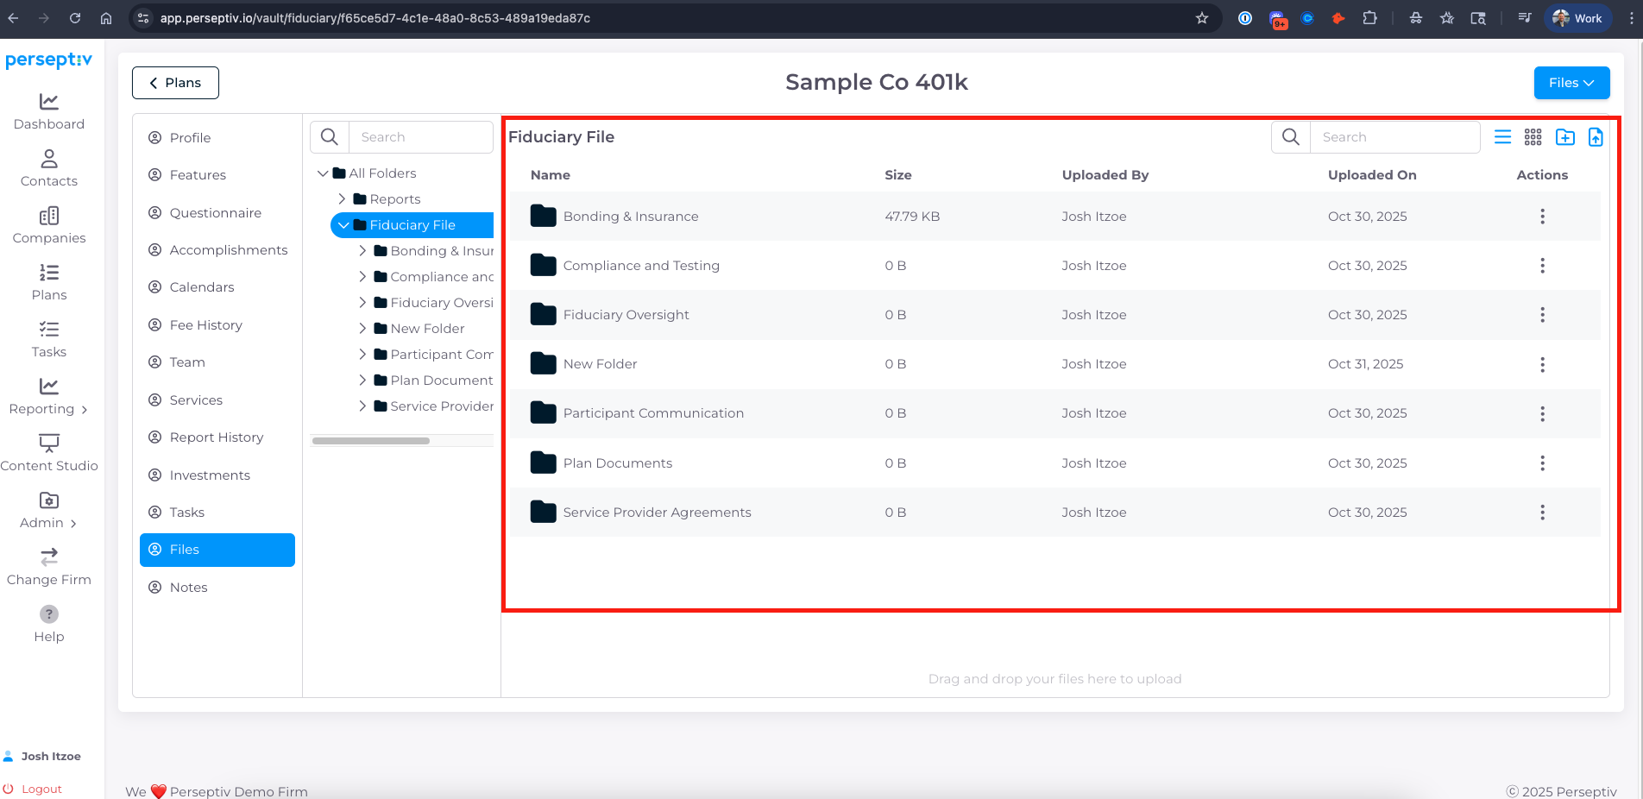1643x799 pixels.
Task: Expand New Folder chevron in tree
Action: (362, 329)
